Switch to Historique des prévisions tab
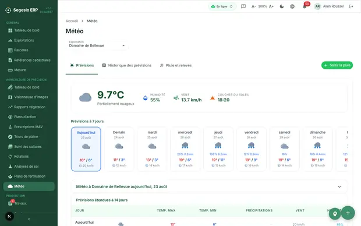361x226 pixels. (x=127, y=65)
